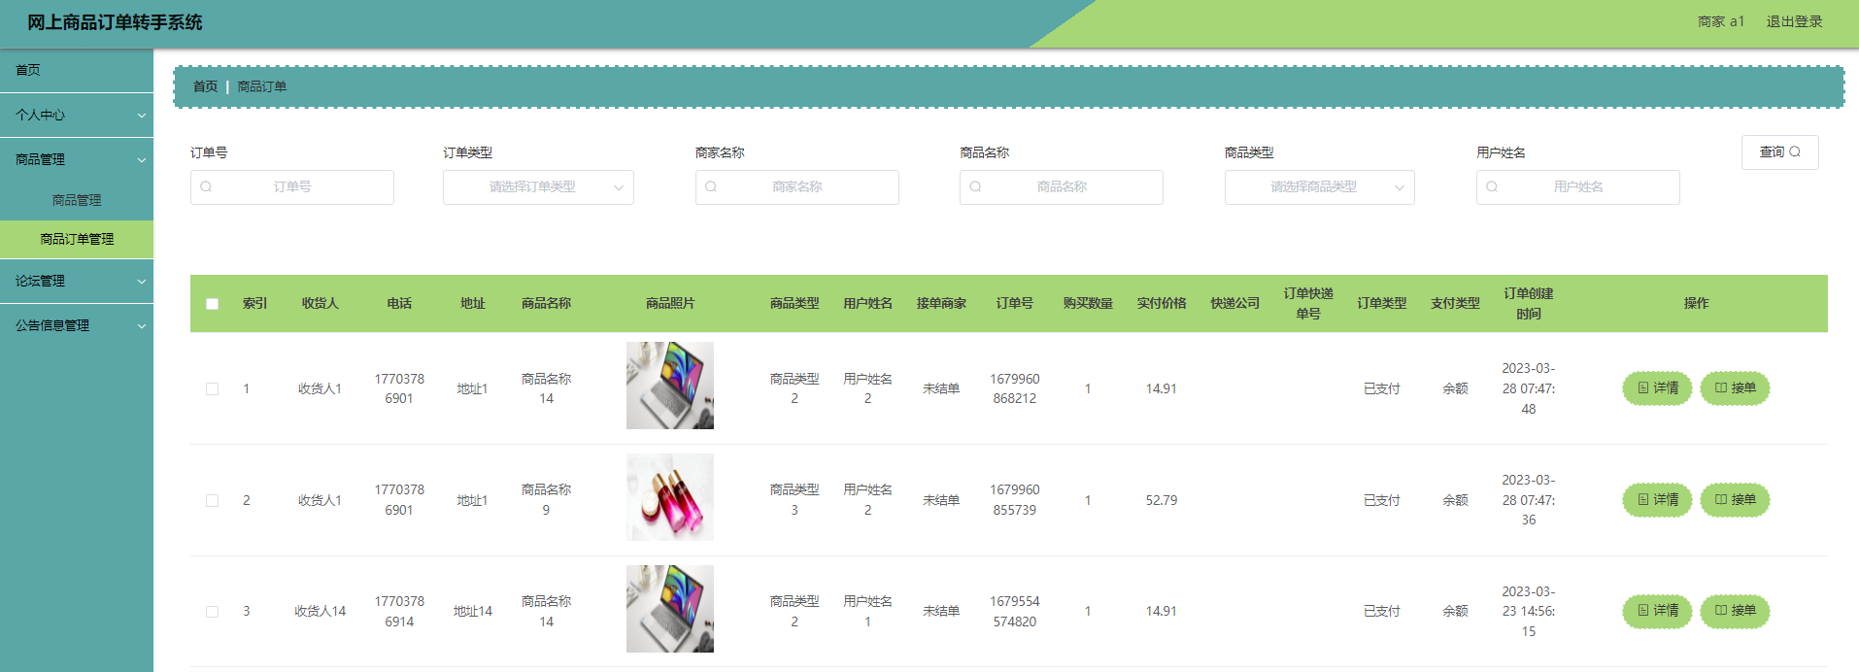Focus the 商品名称 search input

1062,187
